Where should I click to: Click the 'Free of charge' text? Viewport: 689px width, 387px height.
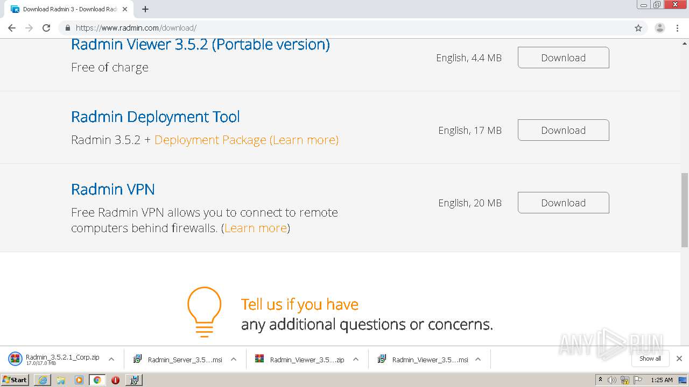(110, 67)
